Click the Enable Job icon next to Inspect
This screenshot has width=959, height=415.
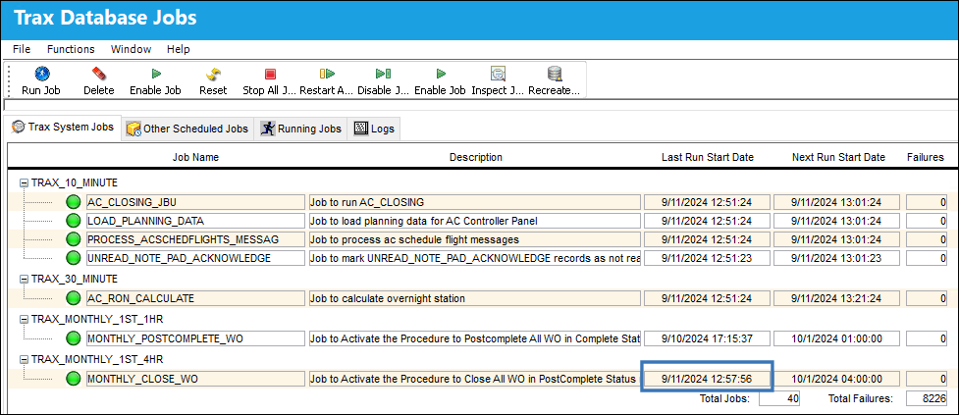[441, 74]
